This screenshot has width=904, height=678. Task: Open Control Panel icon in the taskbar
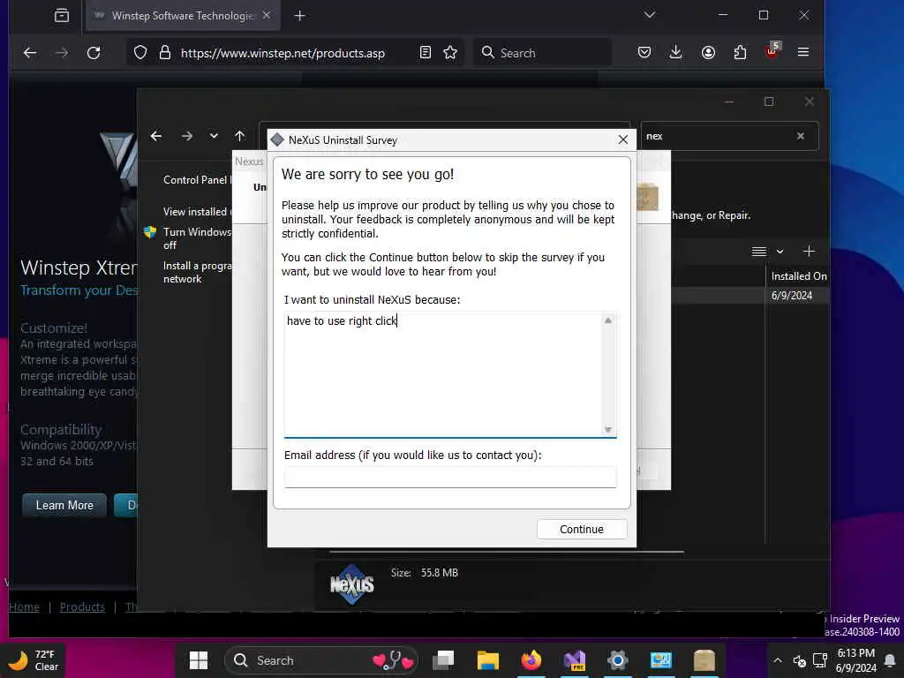[x=660, y=660]
